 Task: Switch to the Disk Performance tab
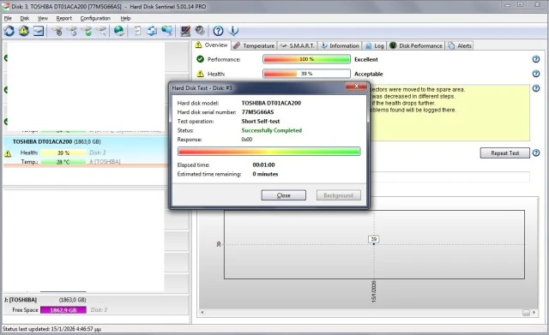(416, 45)
